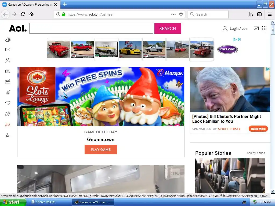The height and width of the screenshot is (206, 275).
Task: Click the Gnometown game title
Action: (x=101, y=139)
